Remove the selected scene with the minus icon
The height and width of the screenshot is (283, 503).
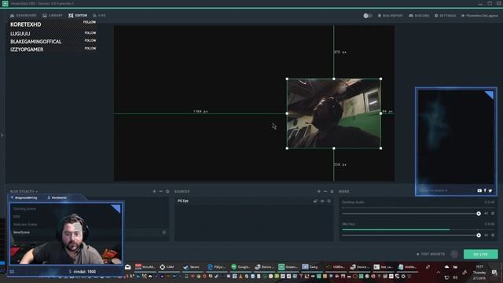[x=160, y=192]
